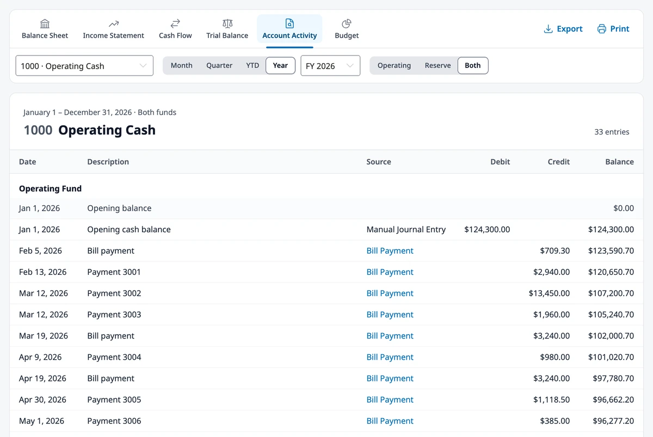The image size is (653, 437).
Task: Filter by Operating fund only
Action: pos(394,65)
